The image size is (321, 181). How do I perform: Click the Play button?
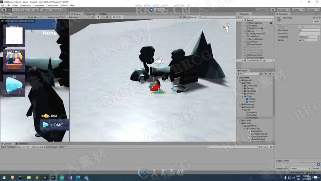(x=151, y=10)
